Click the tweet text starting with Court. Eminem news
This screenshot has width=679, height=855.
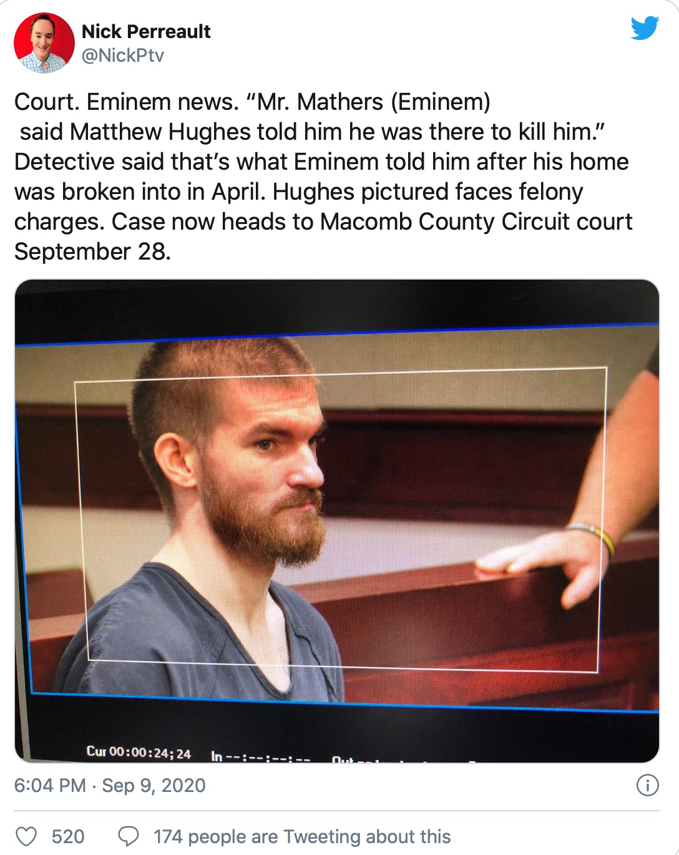323,177
